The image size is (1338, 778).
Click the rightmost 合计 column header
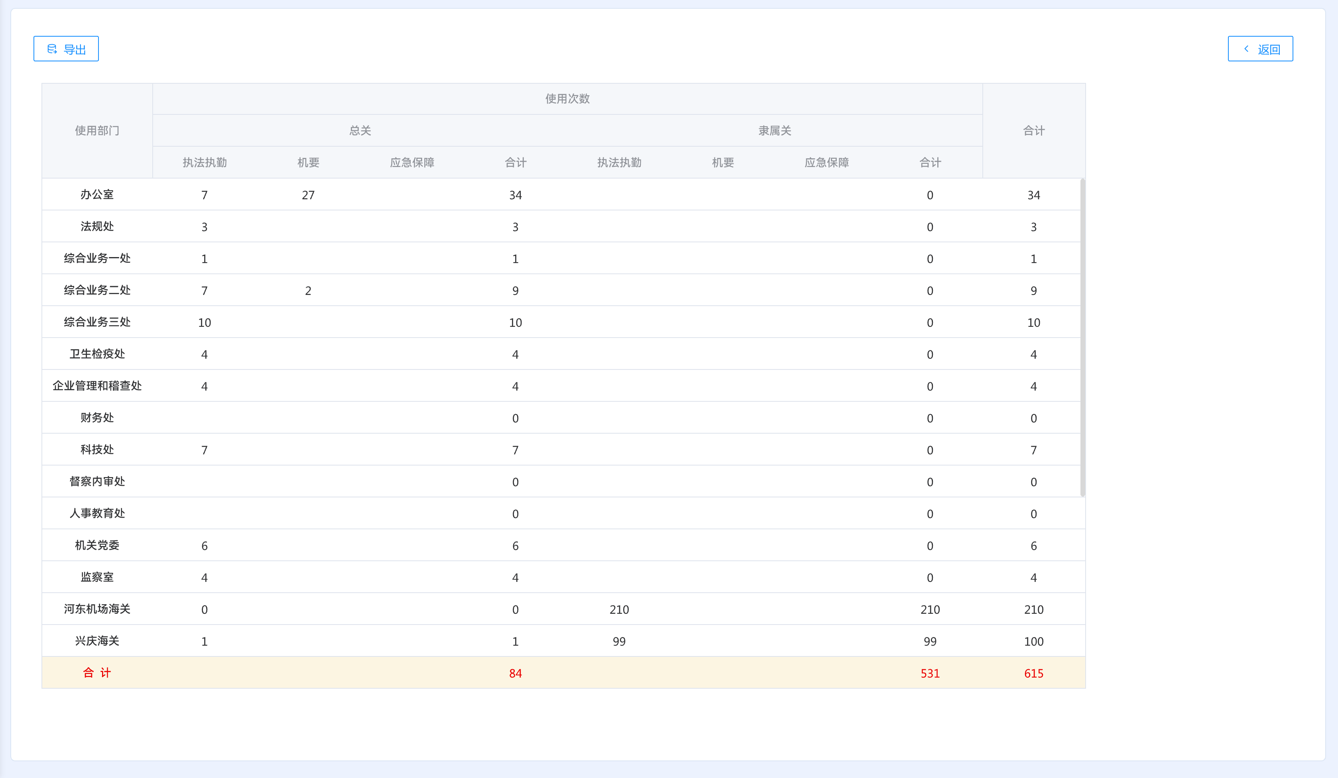(1033, 131)
